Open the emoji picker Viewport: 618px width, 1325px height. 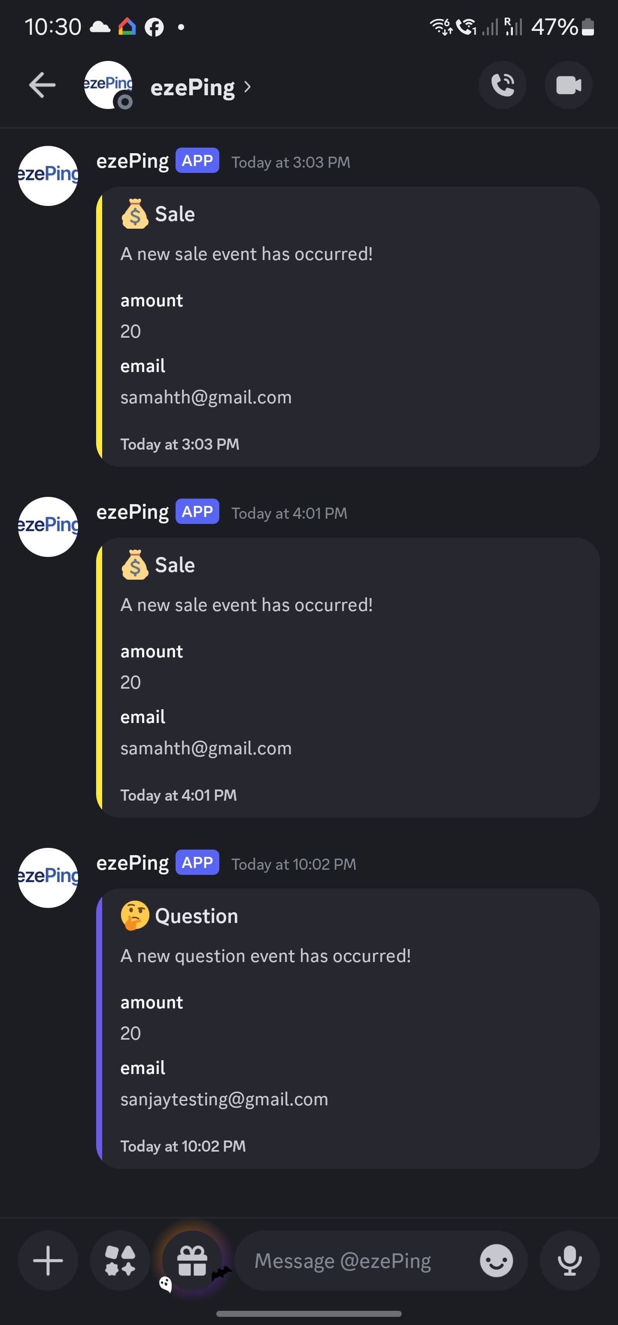(x=496, y=1260)
